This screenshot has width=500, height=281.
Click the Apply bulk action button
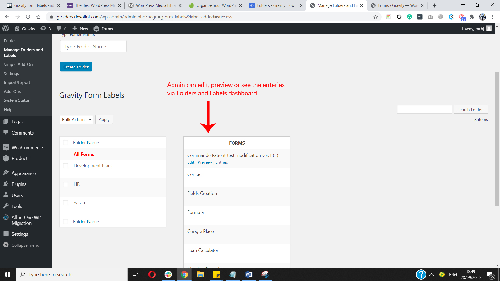pos(104,119)
